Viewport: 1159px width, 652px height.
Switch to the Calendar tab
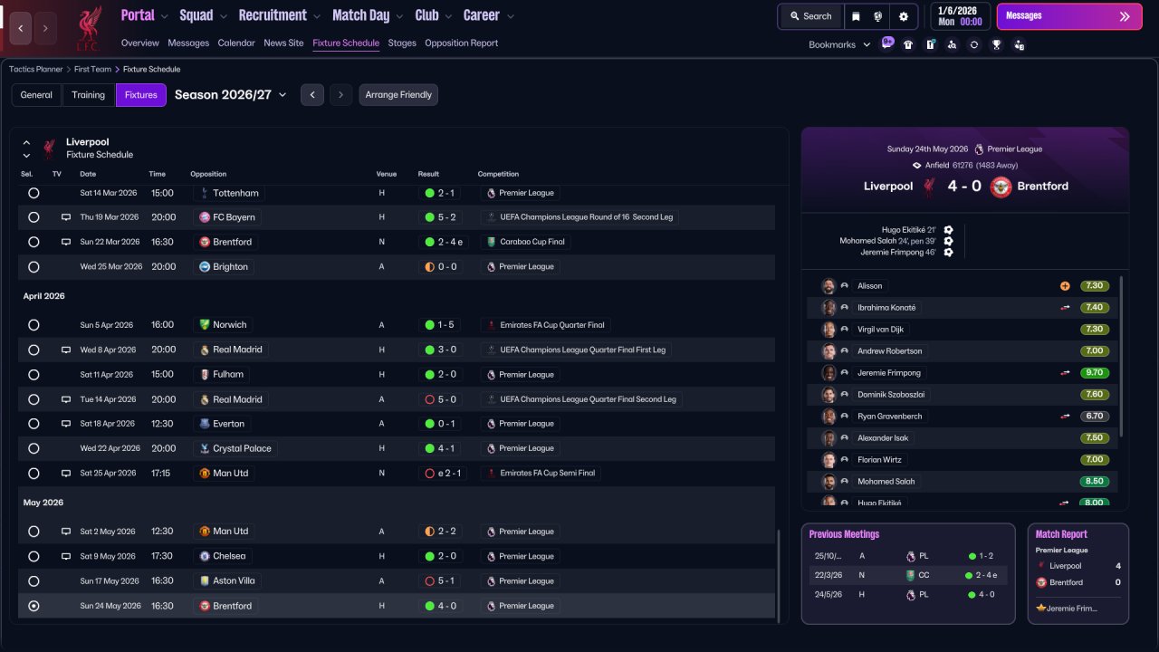pos(236,43)
